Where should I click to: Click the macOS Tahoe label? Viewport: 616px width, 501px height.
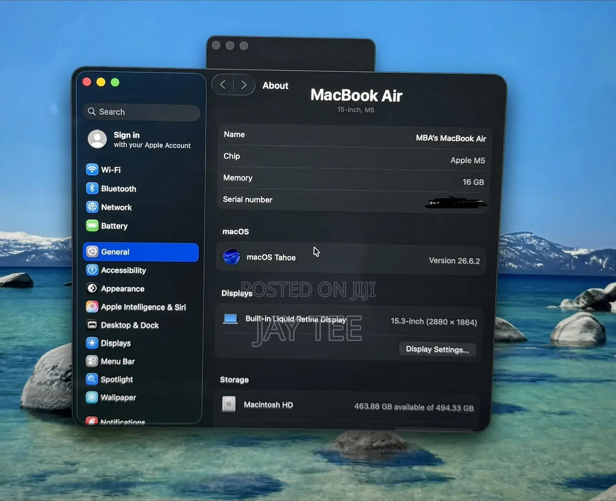pyautogui.click(x=271, y=257)
